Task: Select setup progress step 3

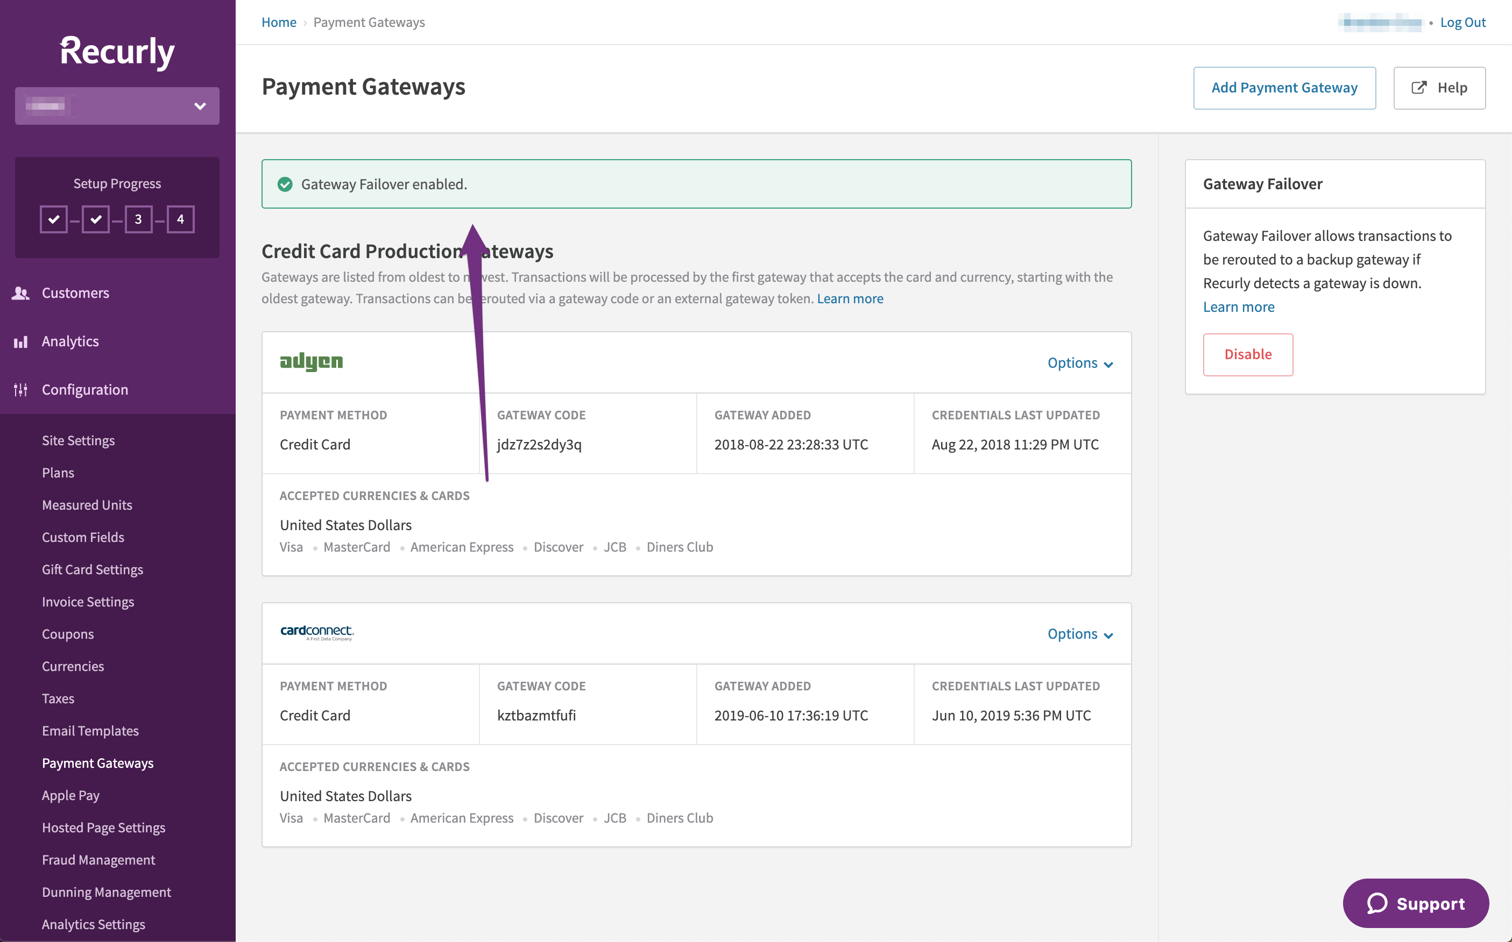Action: 138,219
